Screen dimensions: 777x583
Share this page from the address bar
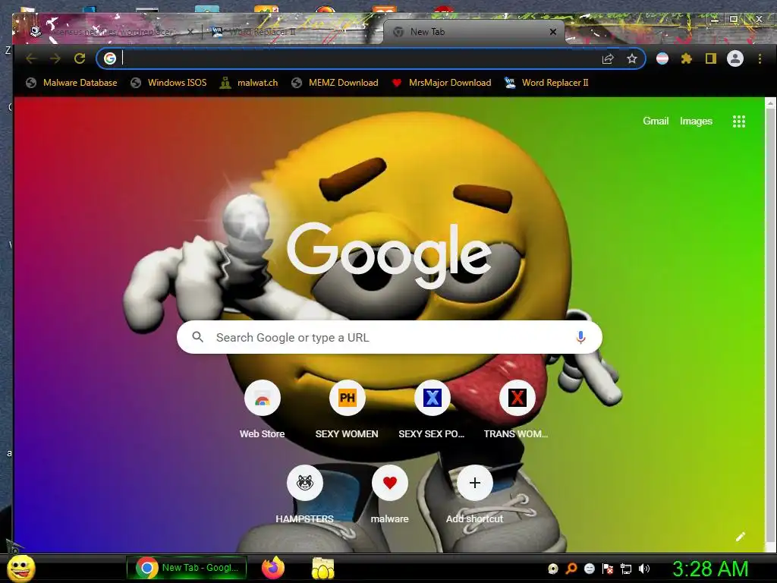tap(608, 58)
